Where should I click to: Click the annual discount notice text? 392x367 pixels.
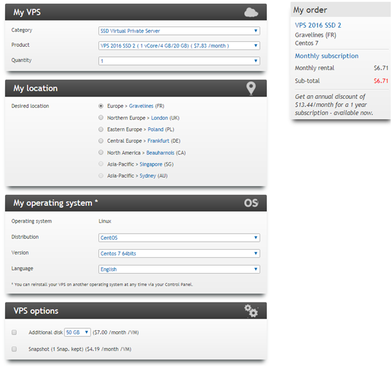(x=334, y=105)
